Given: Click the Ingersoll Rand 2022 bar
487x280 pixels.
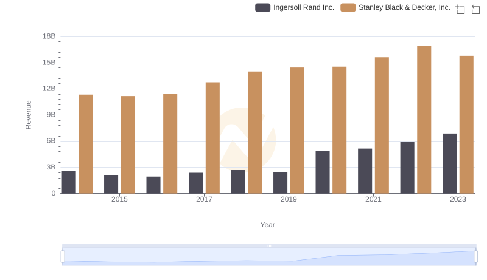Looking at the screenshot, I should click(407, 168).
